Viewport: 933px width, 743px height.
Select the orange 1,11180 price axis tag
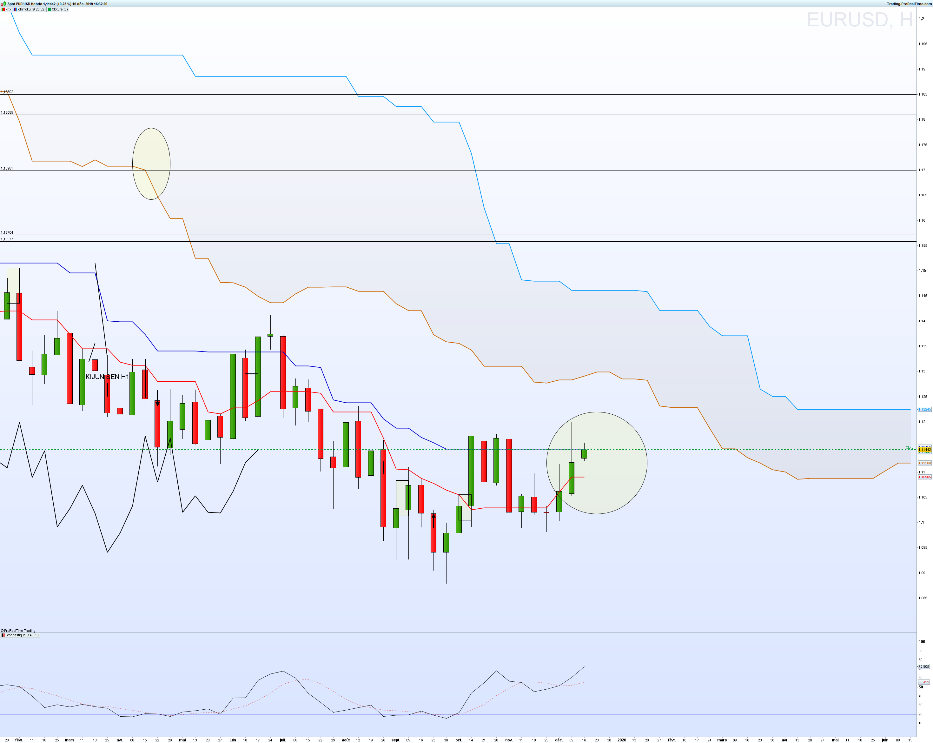924,463
